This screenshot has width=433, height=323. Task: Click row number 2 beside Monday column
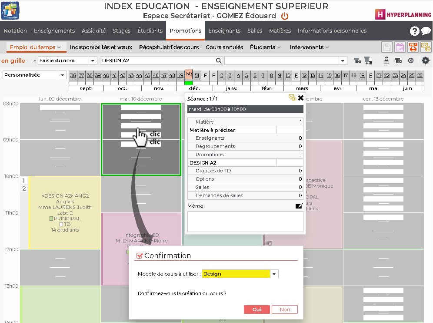(24, 188)
